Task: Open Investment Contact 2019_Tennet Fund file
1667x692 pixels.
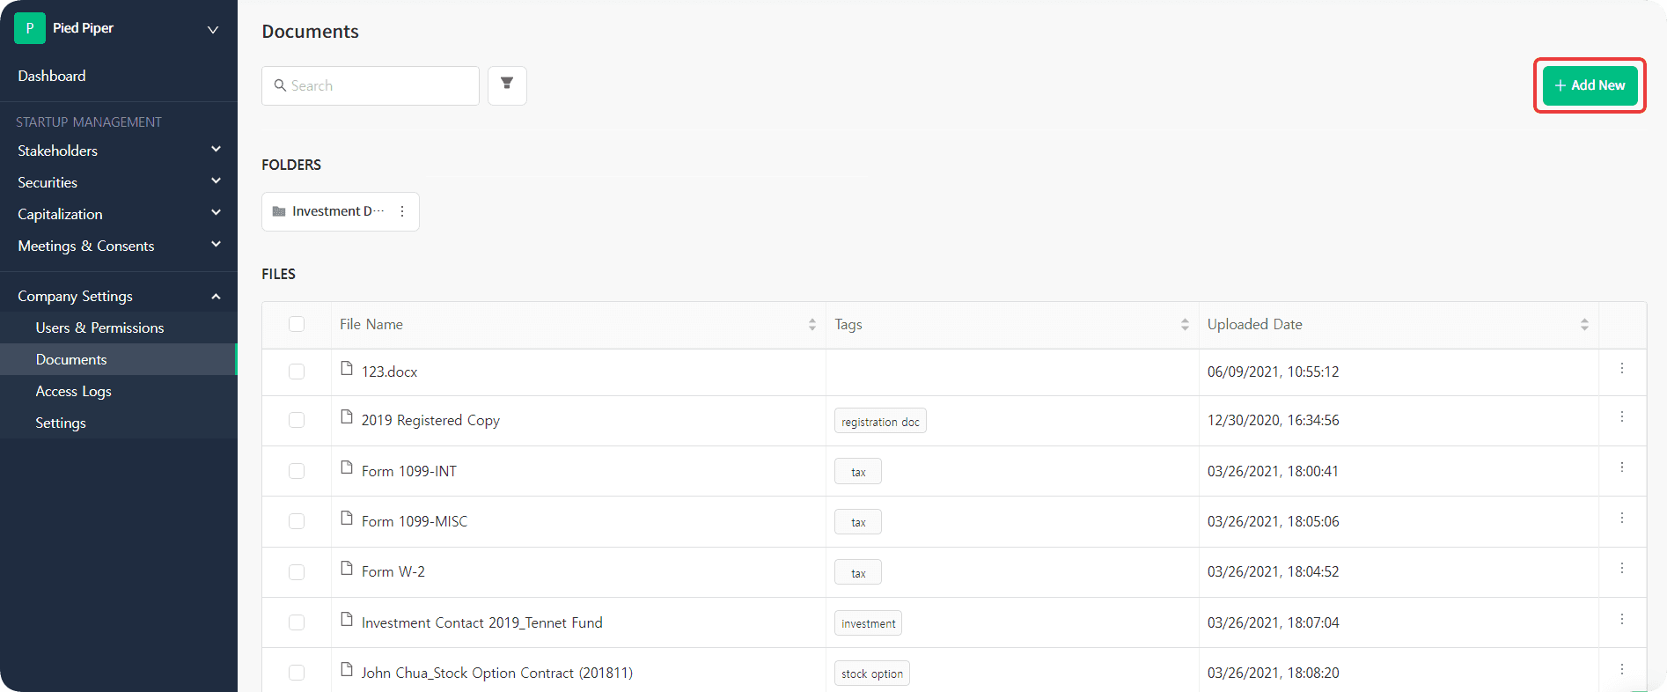Action: click(x=482, y=622)
